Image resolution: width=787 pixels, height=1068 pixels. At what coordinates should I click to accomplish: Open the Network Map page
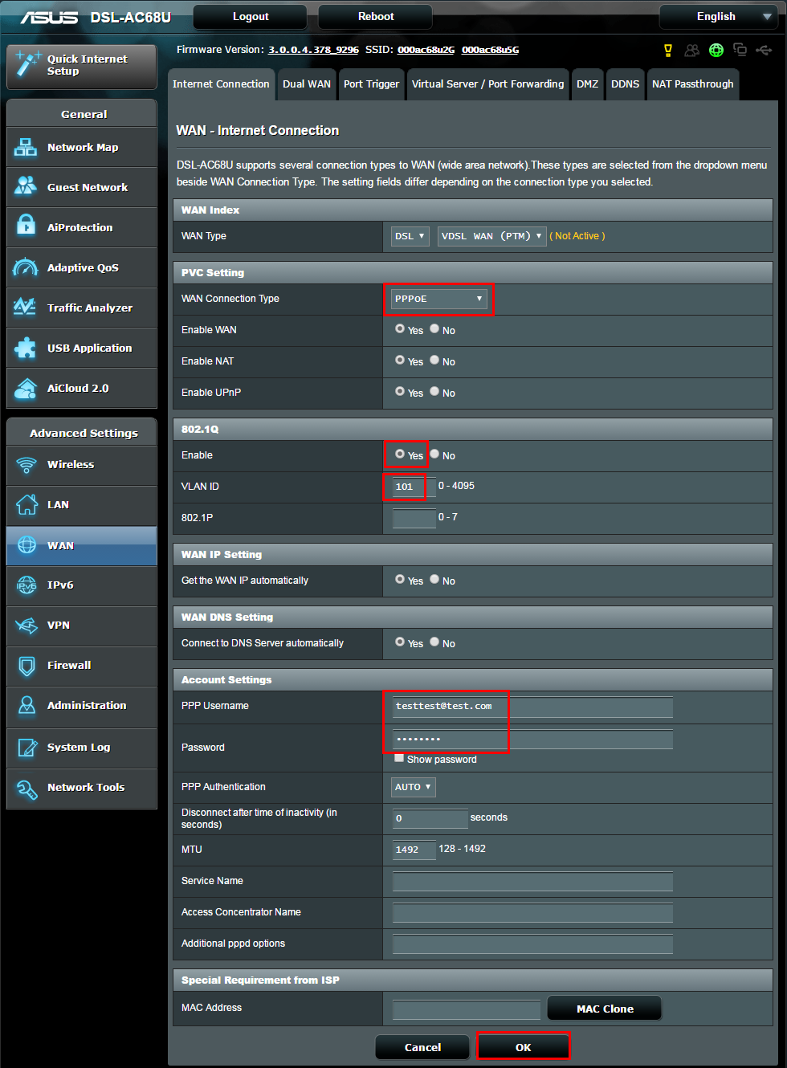(x=80, y=147)
